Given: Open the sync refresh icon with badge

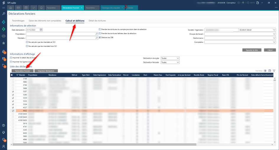Looking at the screenshot, I should (4, 66).
